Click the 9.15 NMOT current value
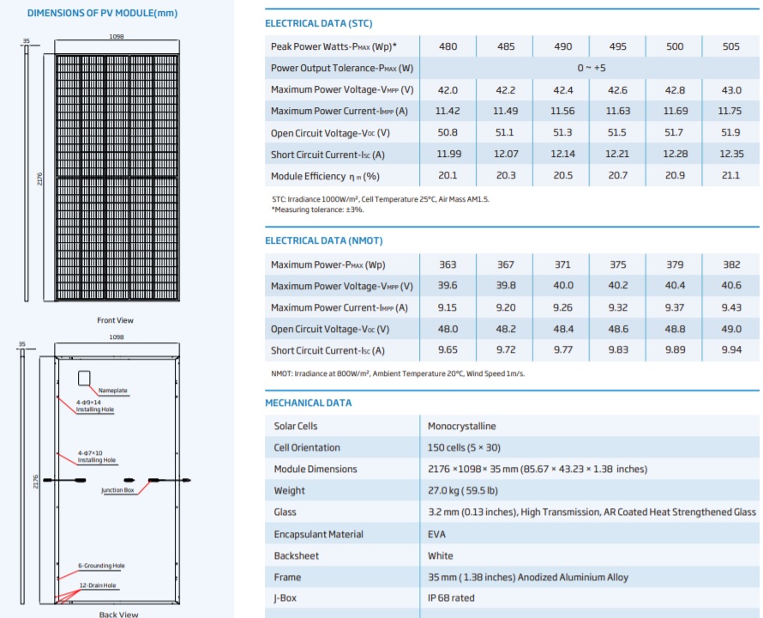763x618 pixels. tap(448, 307)
